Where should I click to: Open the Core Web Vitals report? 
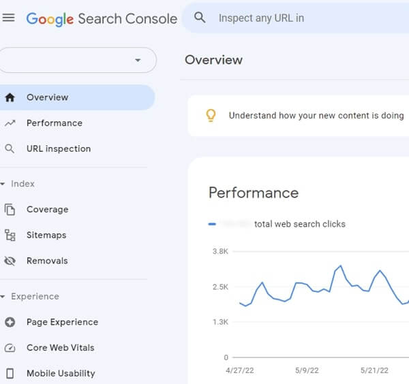60,348
